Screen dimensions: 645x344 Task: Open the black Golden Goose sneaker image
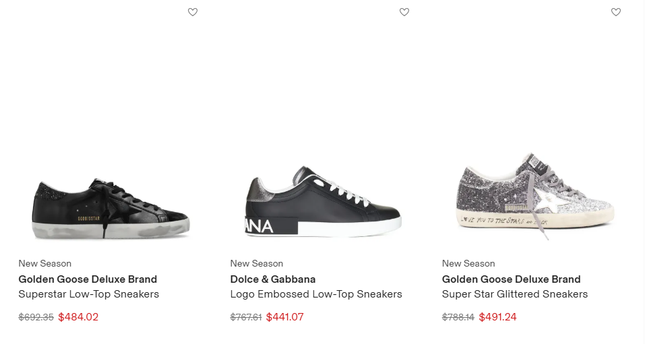point(111,208)
